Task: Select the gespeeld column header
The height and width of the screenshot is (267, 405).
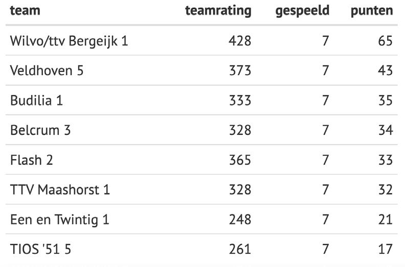Action: coord(302,11)
